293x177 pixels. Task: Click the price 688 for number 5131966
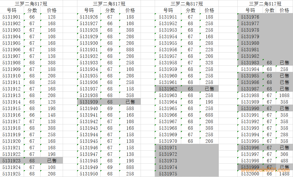(x=209, y=115)
